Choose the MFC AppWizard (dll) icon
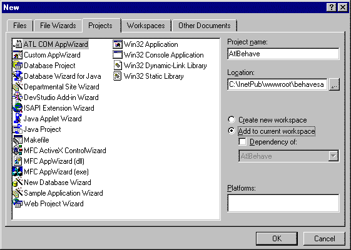351x250 pixels. pos(18,161)
